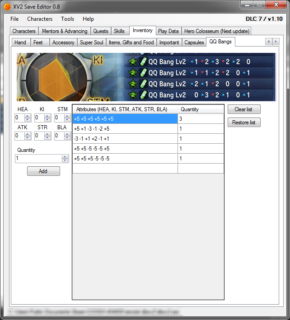Decrease the KI value with down arrow

[47, 120]
